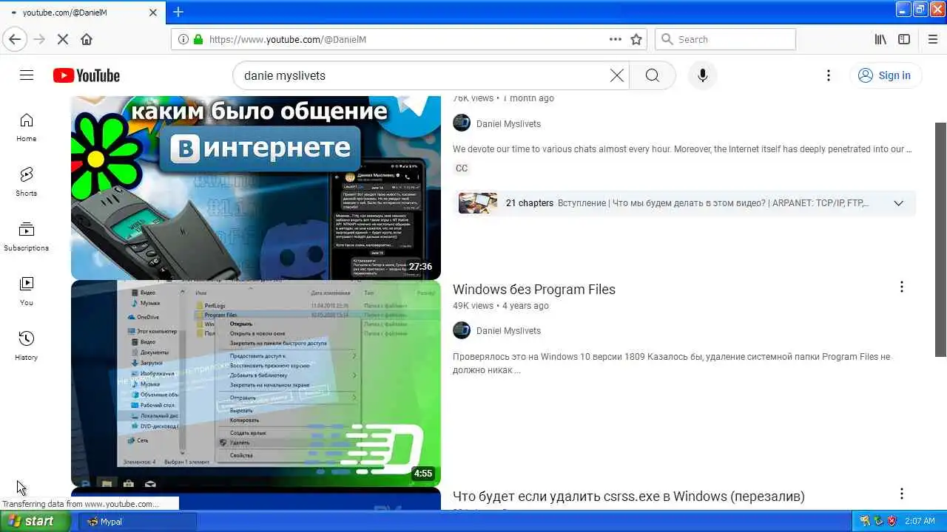947x532 pixels.
Task: Open the You section in the sidebar
Action: point(27,292)
